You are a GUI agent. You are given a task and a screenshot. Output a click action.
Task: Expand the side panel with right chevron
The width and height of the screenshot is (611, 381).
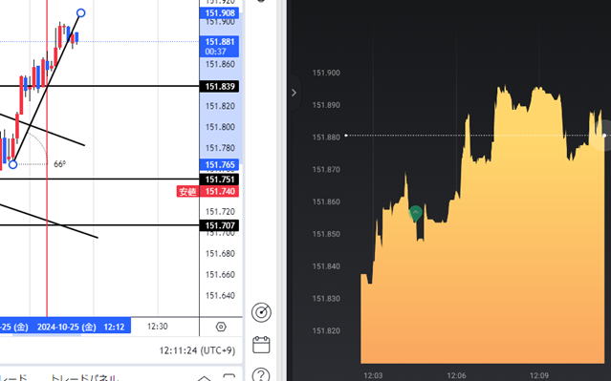[x=294, y=93]
